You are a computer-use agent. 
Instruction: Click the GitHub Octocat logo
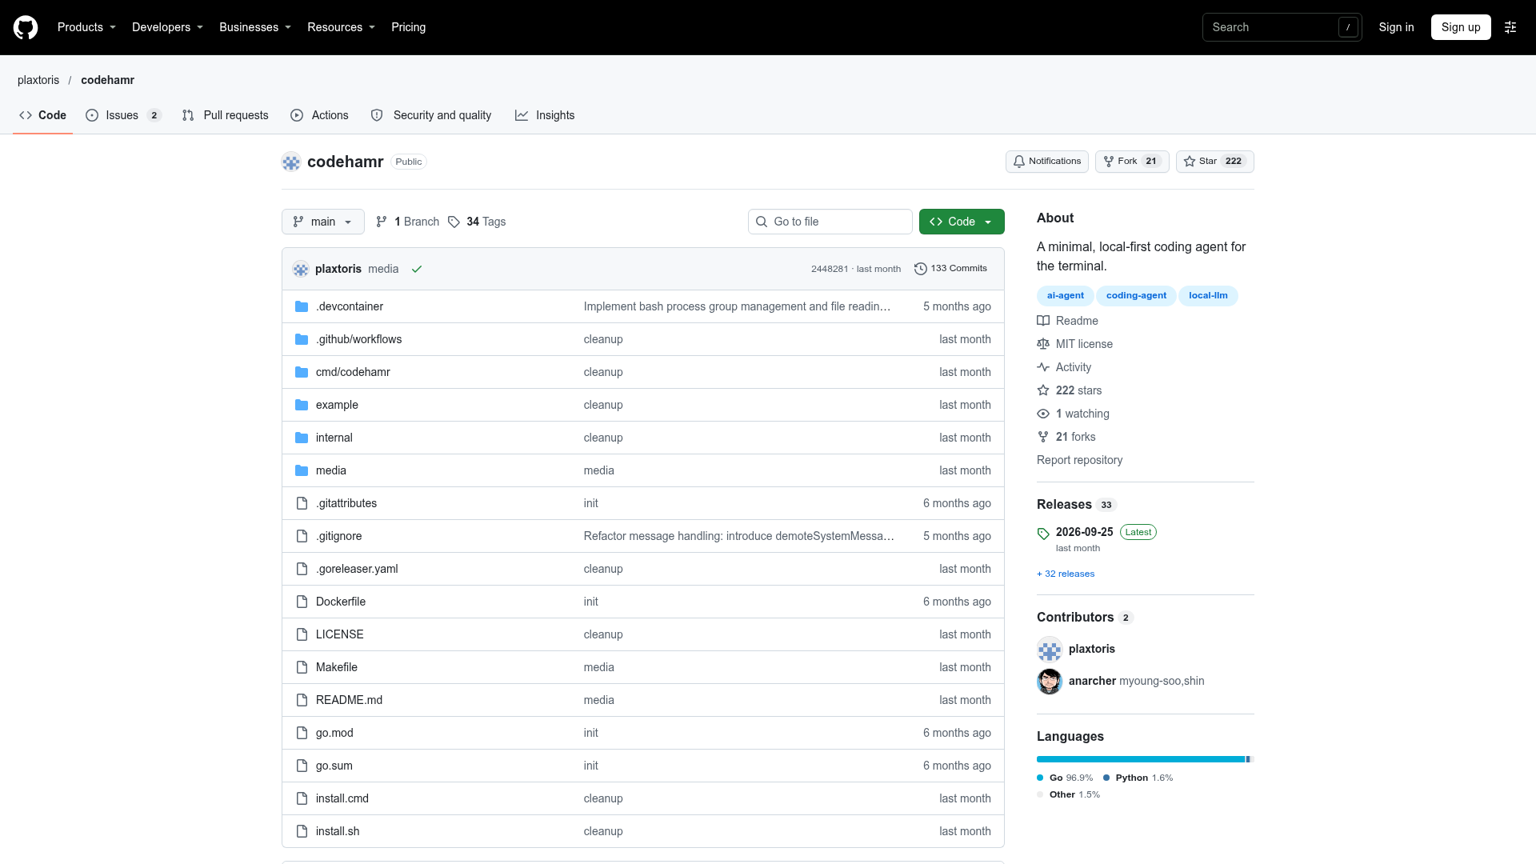click(x=26, y=27)
